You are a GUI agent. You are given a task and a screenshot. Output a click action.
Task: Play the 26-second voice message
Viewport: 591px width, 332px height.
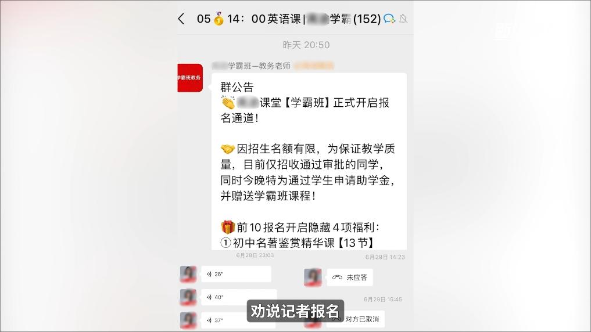pyautogui.click(x=236, y=274)
